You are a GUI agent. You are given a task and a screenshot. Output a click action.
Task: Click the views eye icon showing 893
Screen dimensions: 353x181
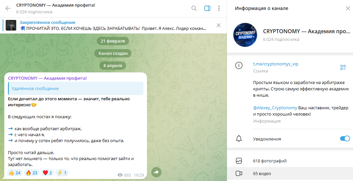point(120,175)
